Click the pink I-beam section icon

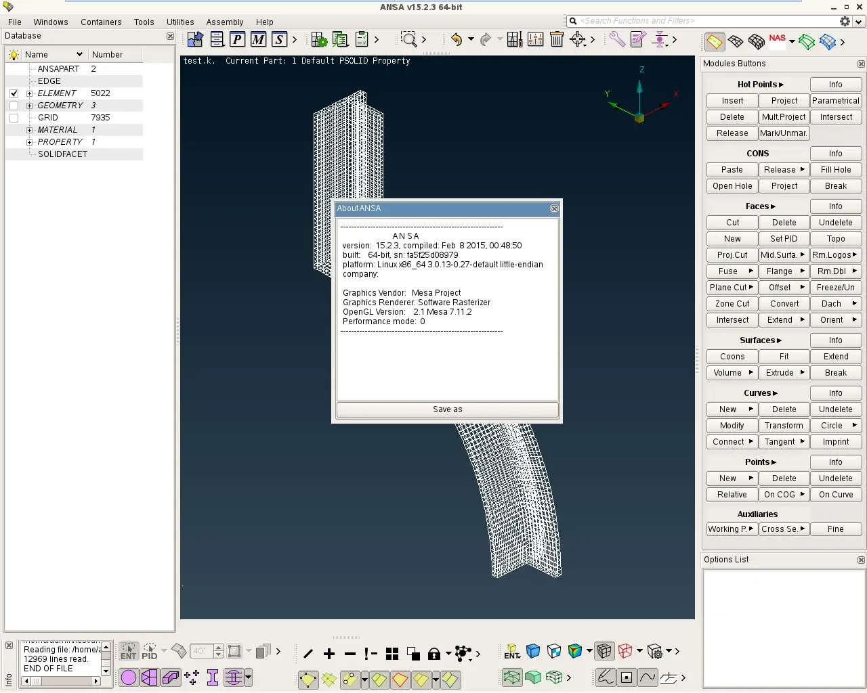(213, 677)
